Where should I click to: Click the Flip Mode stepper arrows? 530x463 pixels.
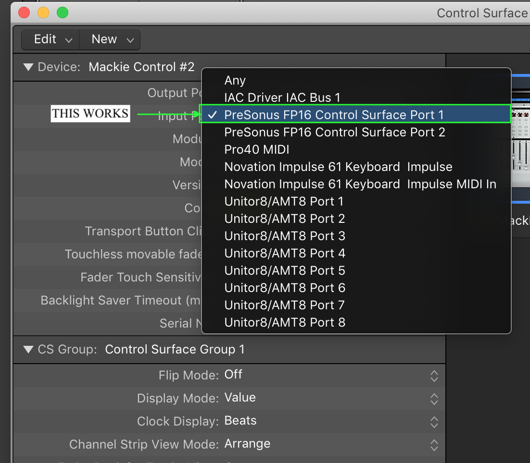pos(434,376)
